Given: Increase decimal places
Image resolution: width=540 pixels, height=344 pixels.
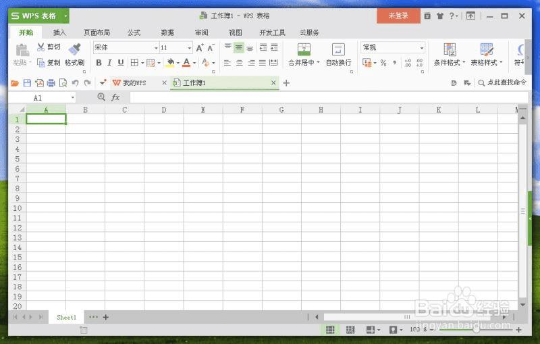Looking at the screenshot, I should click(408, 63).
